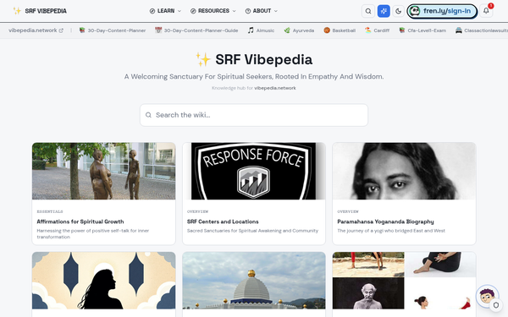
Task: Click the Cardiff icon in wiki bar
Action: (367, 30)
